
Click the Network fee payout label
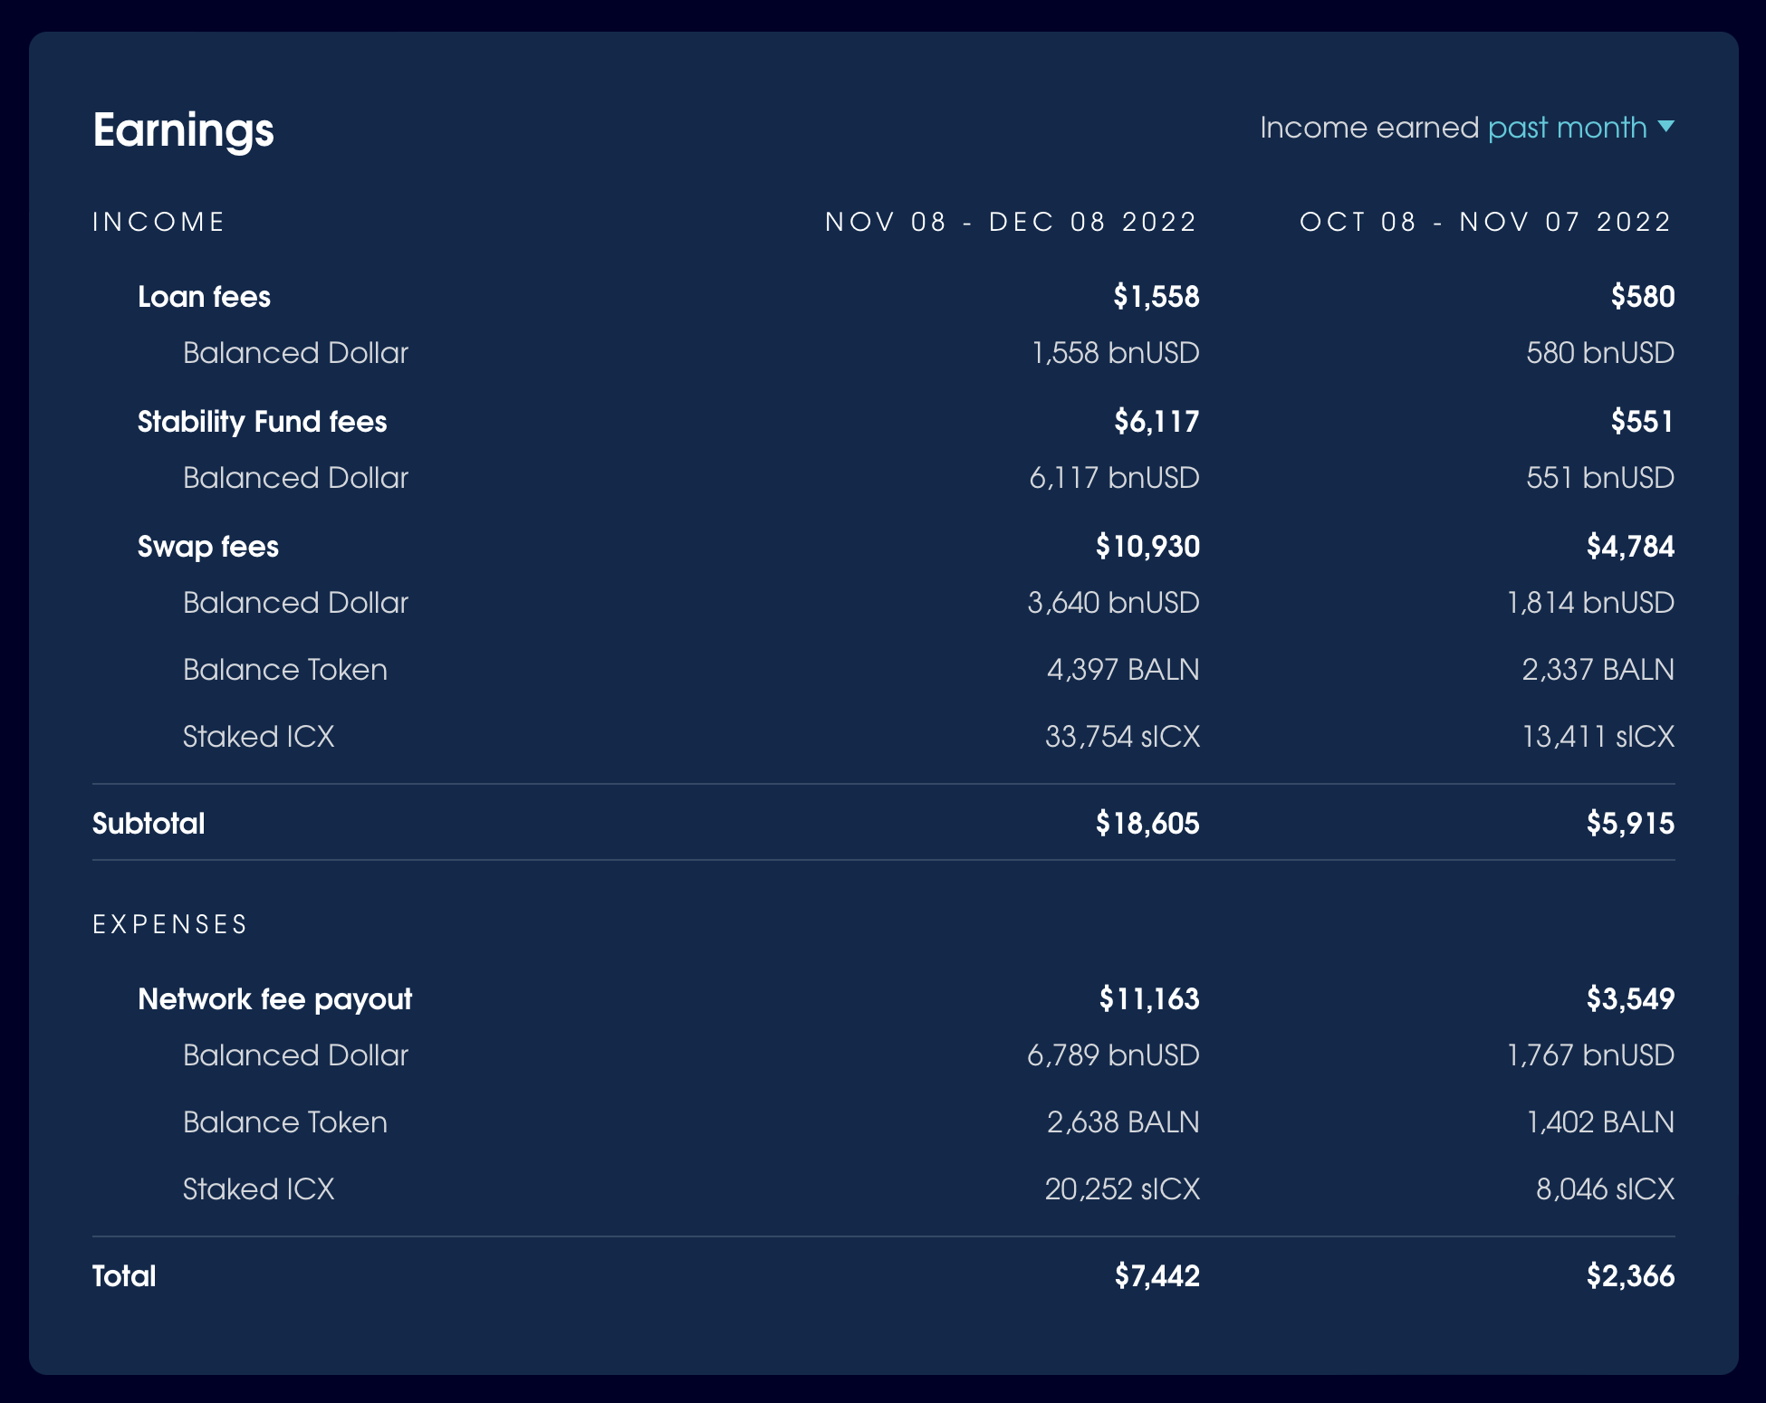click(274, 999)
